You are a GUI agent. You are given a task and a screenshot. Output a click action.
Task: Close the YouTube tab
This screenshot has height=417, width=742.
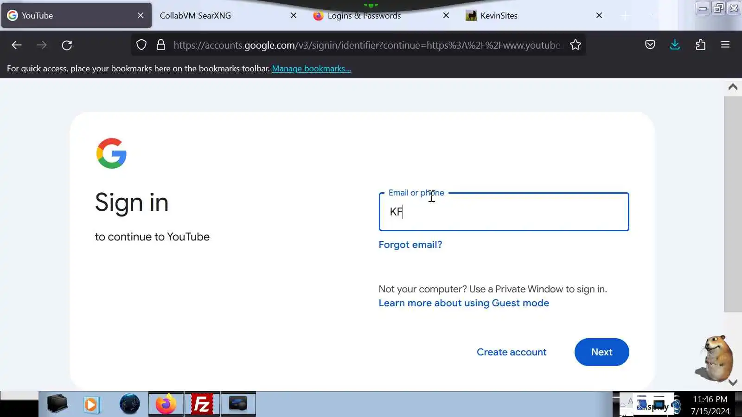pyautogui.click(x=141, y=15)
